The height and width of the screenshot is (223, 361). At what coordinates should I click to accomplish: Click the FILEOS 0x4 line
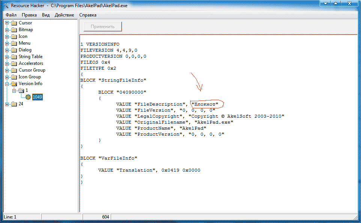click(x=95, y=62)
